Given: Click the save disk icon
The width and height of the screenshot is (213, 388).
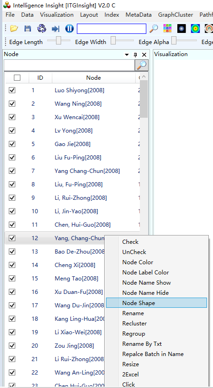Looking at the screenshot, I should coord(28,29).
